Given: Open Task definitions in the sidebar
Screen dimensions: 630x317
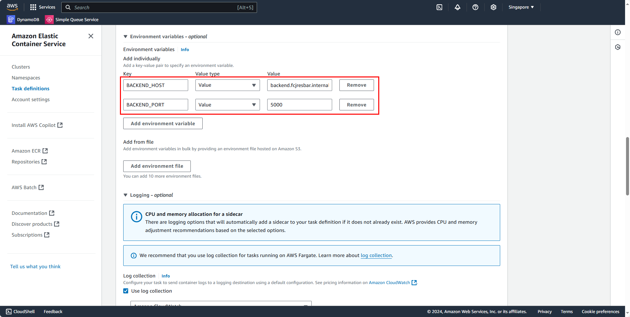Looking at the screenshot, I should [30, 89].
